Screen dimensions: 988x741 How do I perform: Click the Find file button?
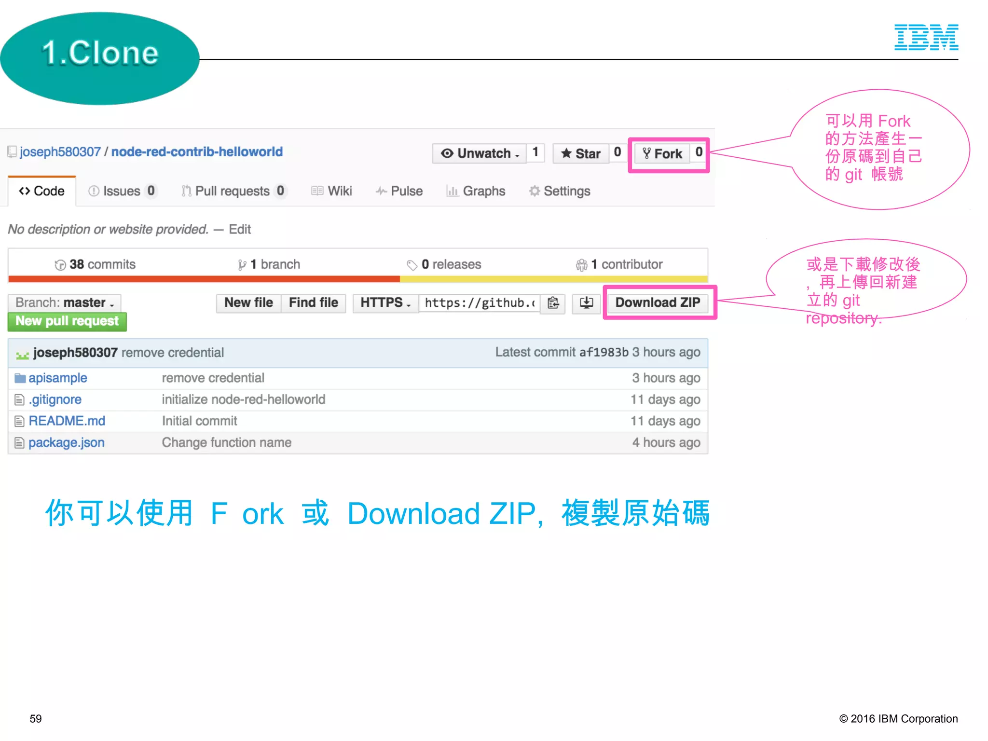tap(314, 303)
